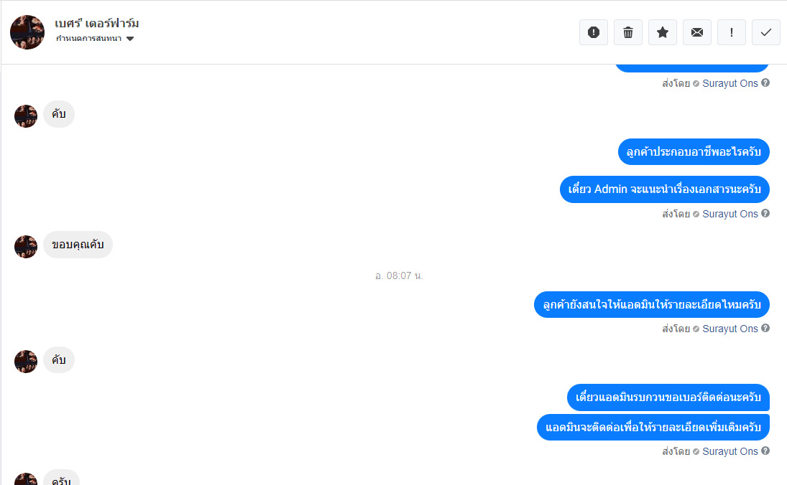Open customer profile picture in header
787x485 pixels.
pos(27,32)
